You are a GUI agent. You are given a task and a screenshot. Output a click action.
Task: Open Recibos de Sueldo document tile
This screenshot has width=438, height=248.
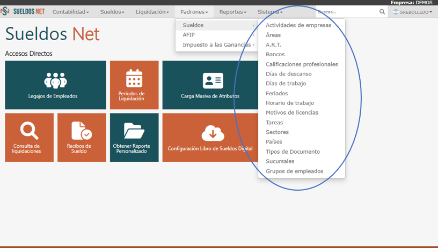(82, 137)
